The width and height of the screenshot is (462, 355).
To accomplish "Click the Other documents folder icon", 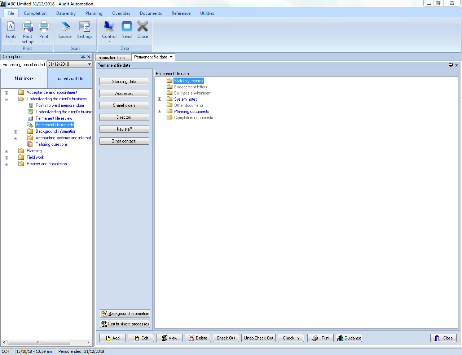I will coord(170,105).
